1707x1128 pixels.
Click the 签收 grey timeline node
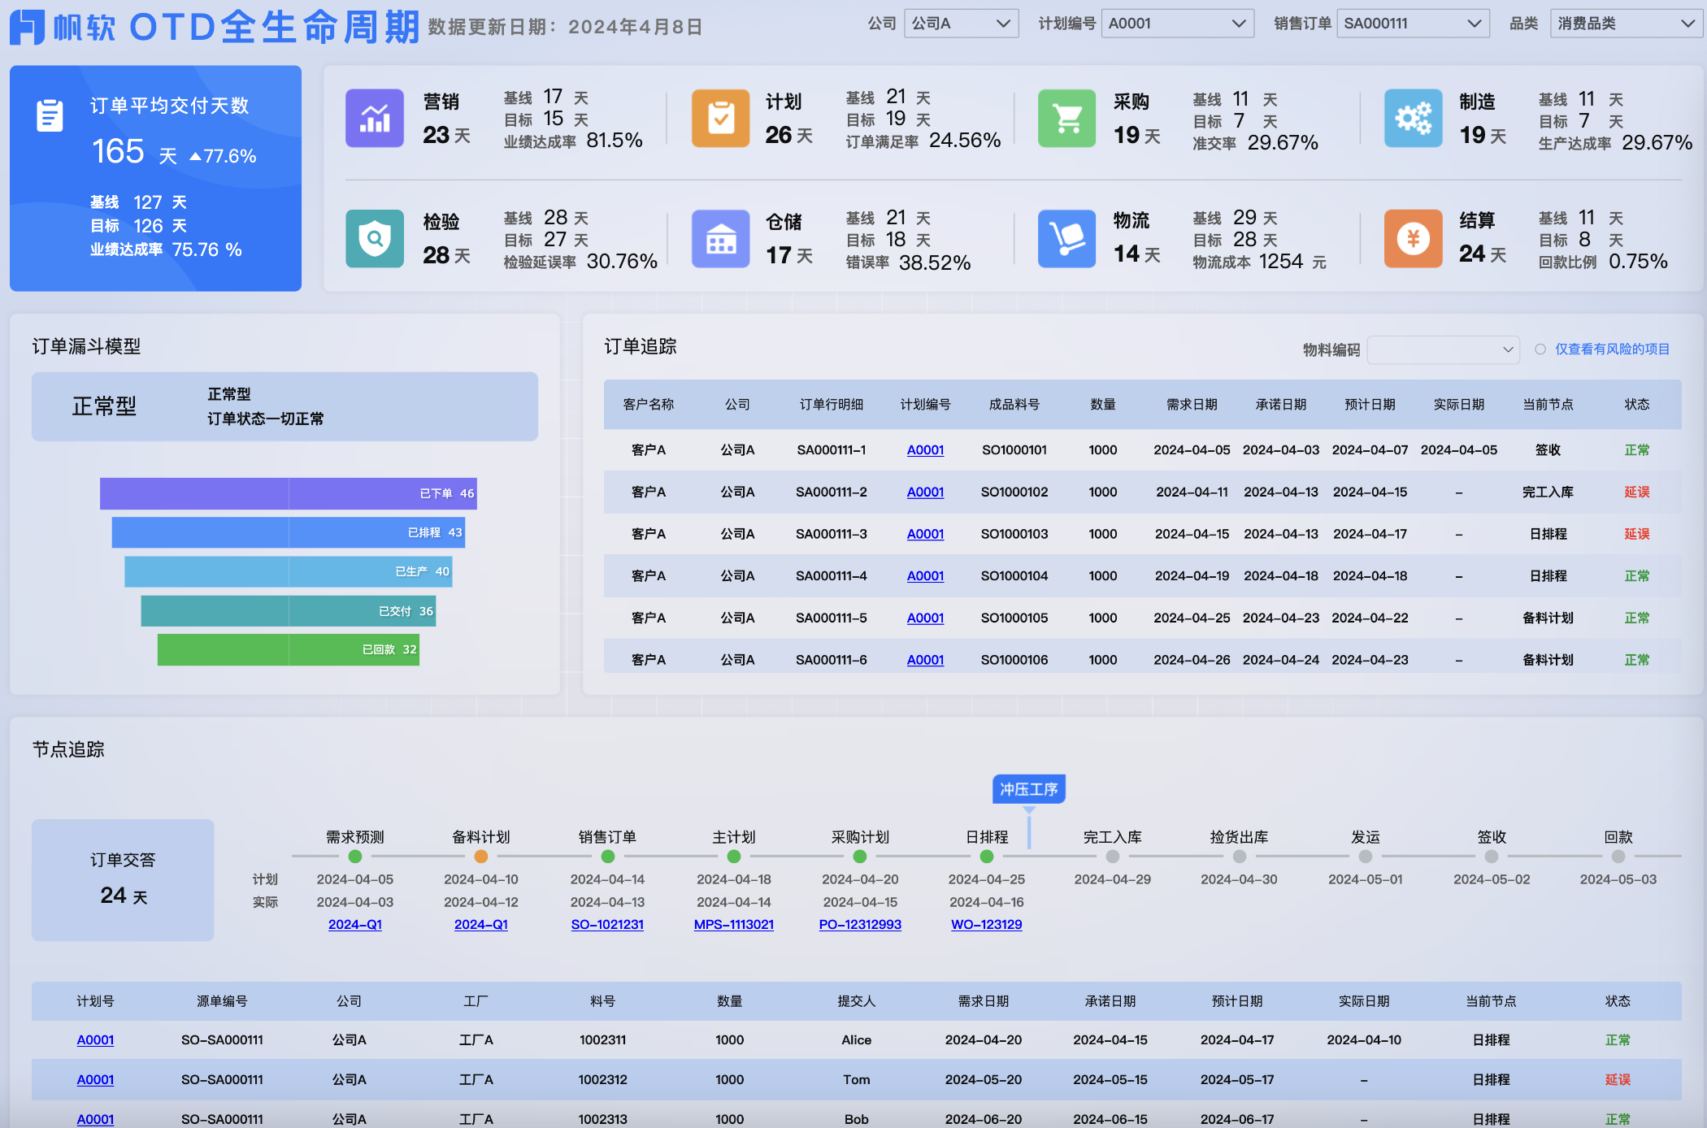[1492, 857]
